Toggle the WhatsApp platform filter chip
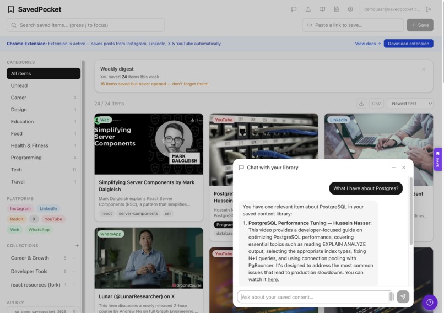444x313 pixels. point(39,229)
